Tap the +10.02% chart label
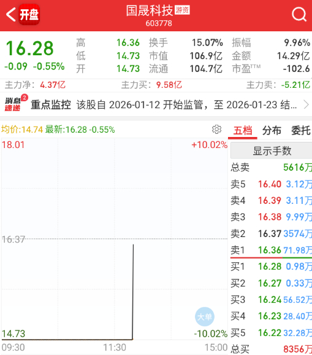The height and width of the screenshot is (355, 312). click(x=209, y=145)
